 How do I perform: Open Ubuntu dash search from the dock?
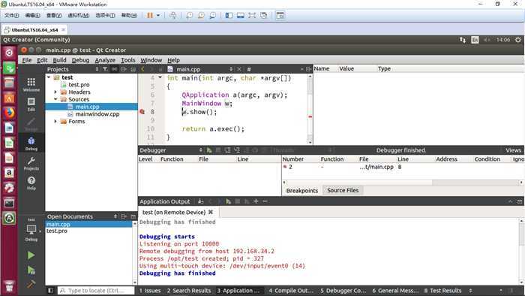point(9,53)
